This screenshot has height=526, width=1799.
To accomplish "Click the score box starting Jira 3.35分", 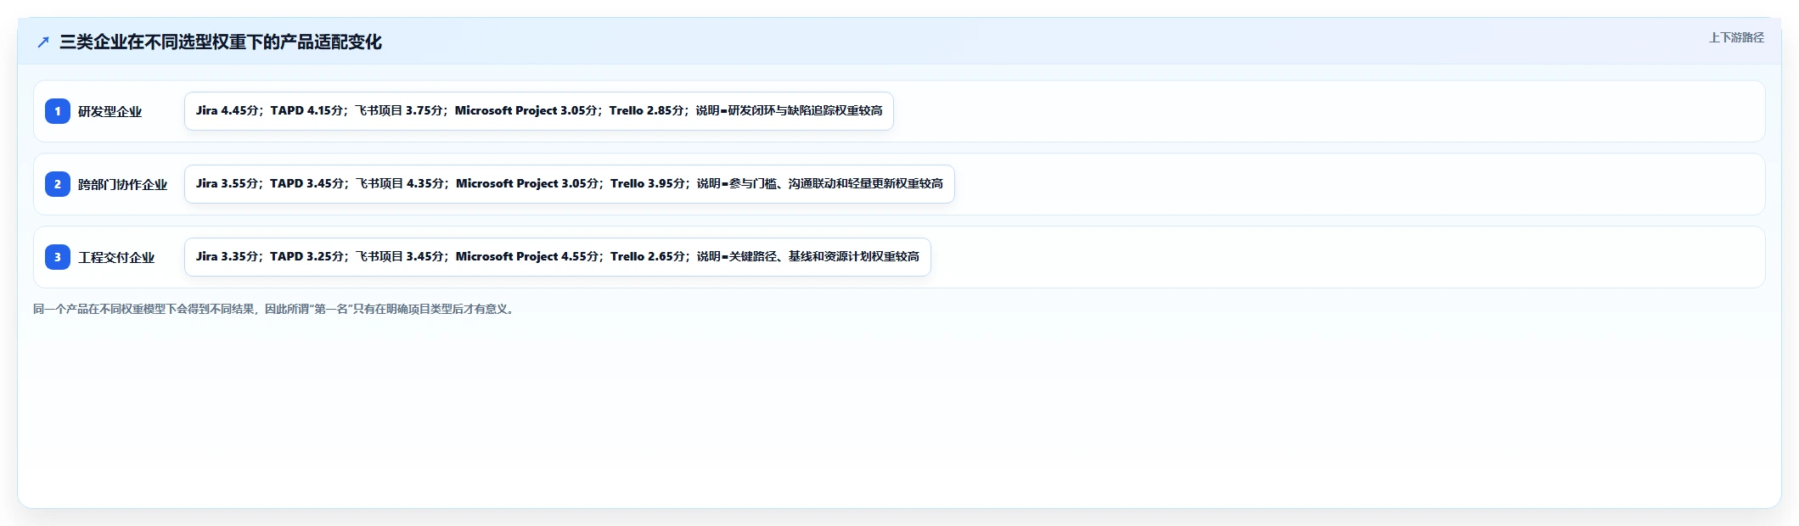I will point(558,257).
